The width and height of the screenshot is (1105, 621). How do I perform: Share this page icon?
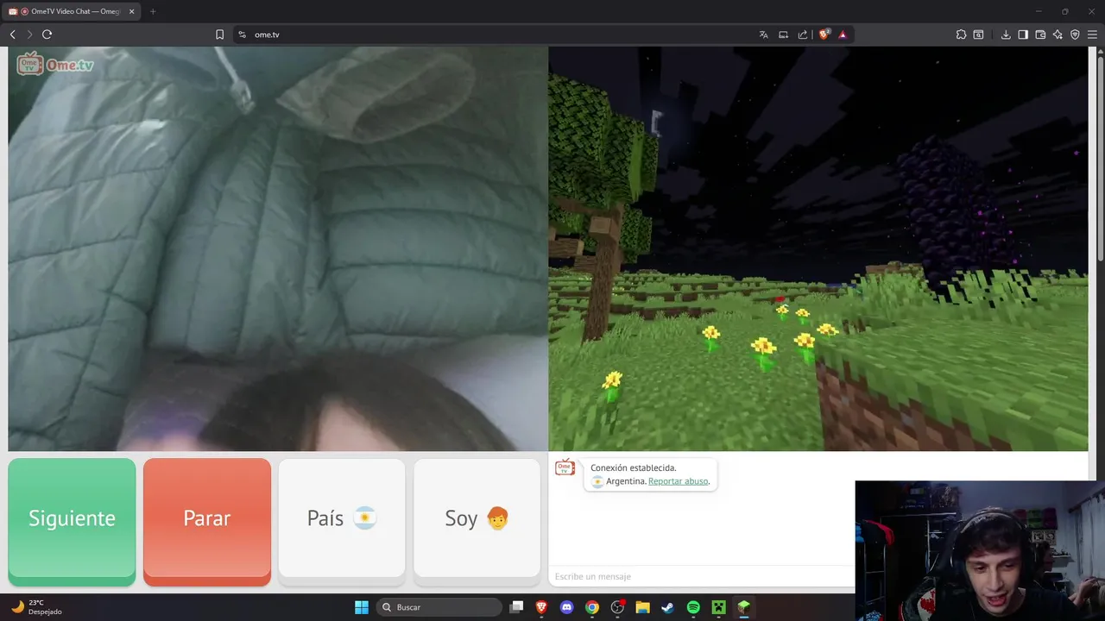click(803, 34)
